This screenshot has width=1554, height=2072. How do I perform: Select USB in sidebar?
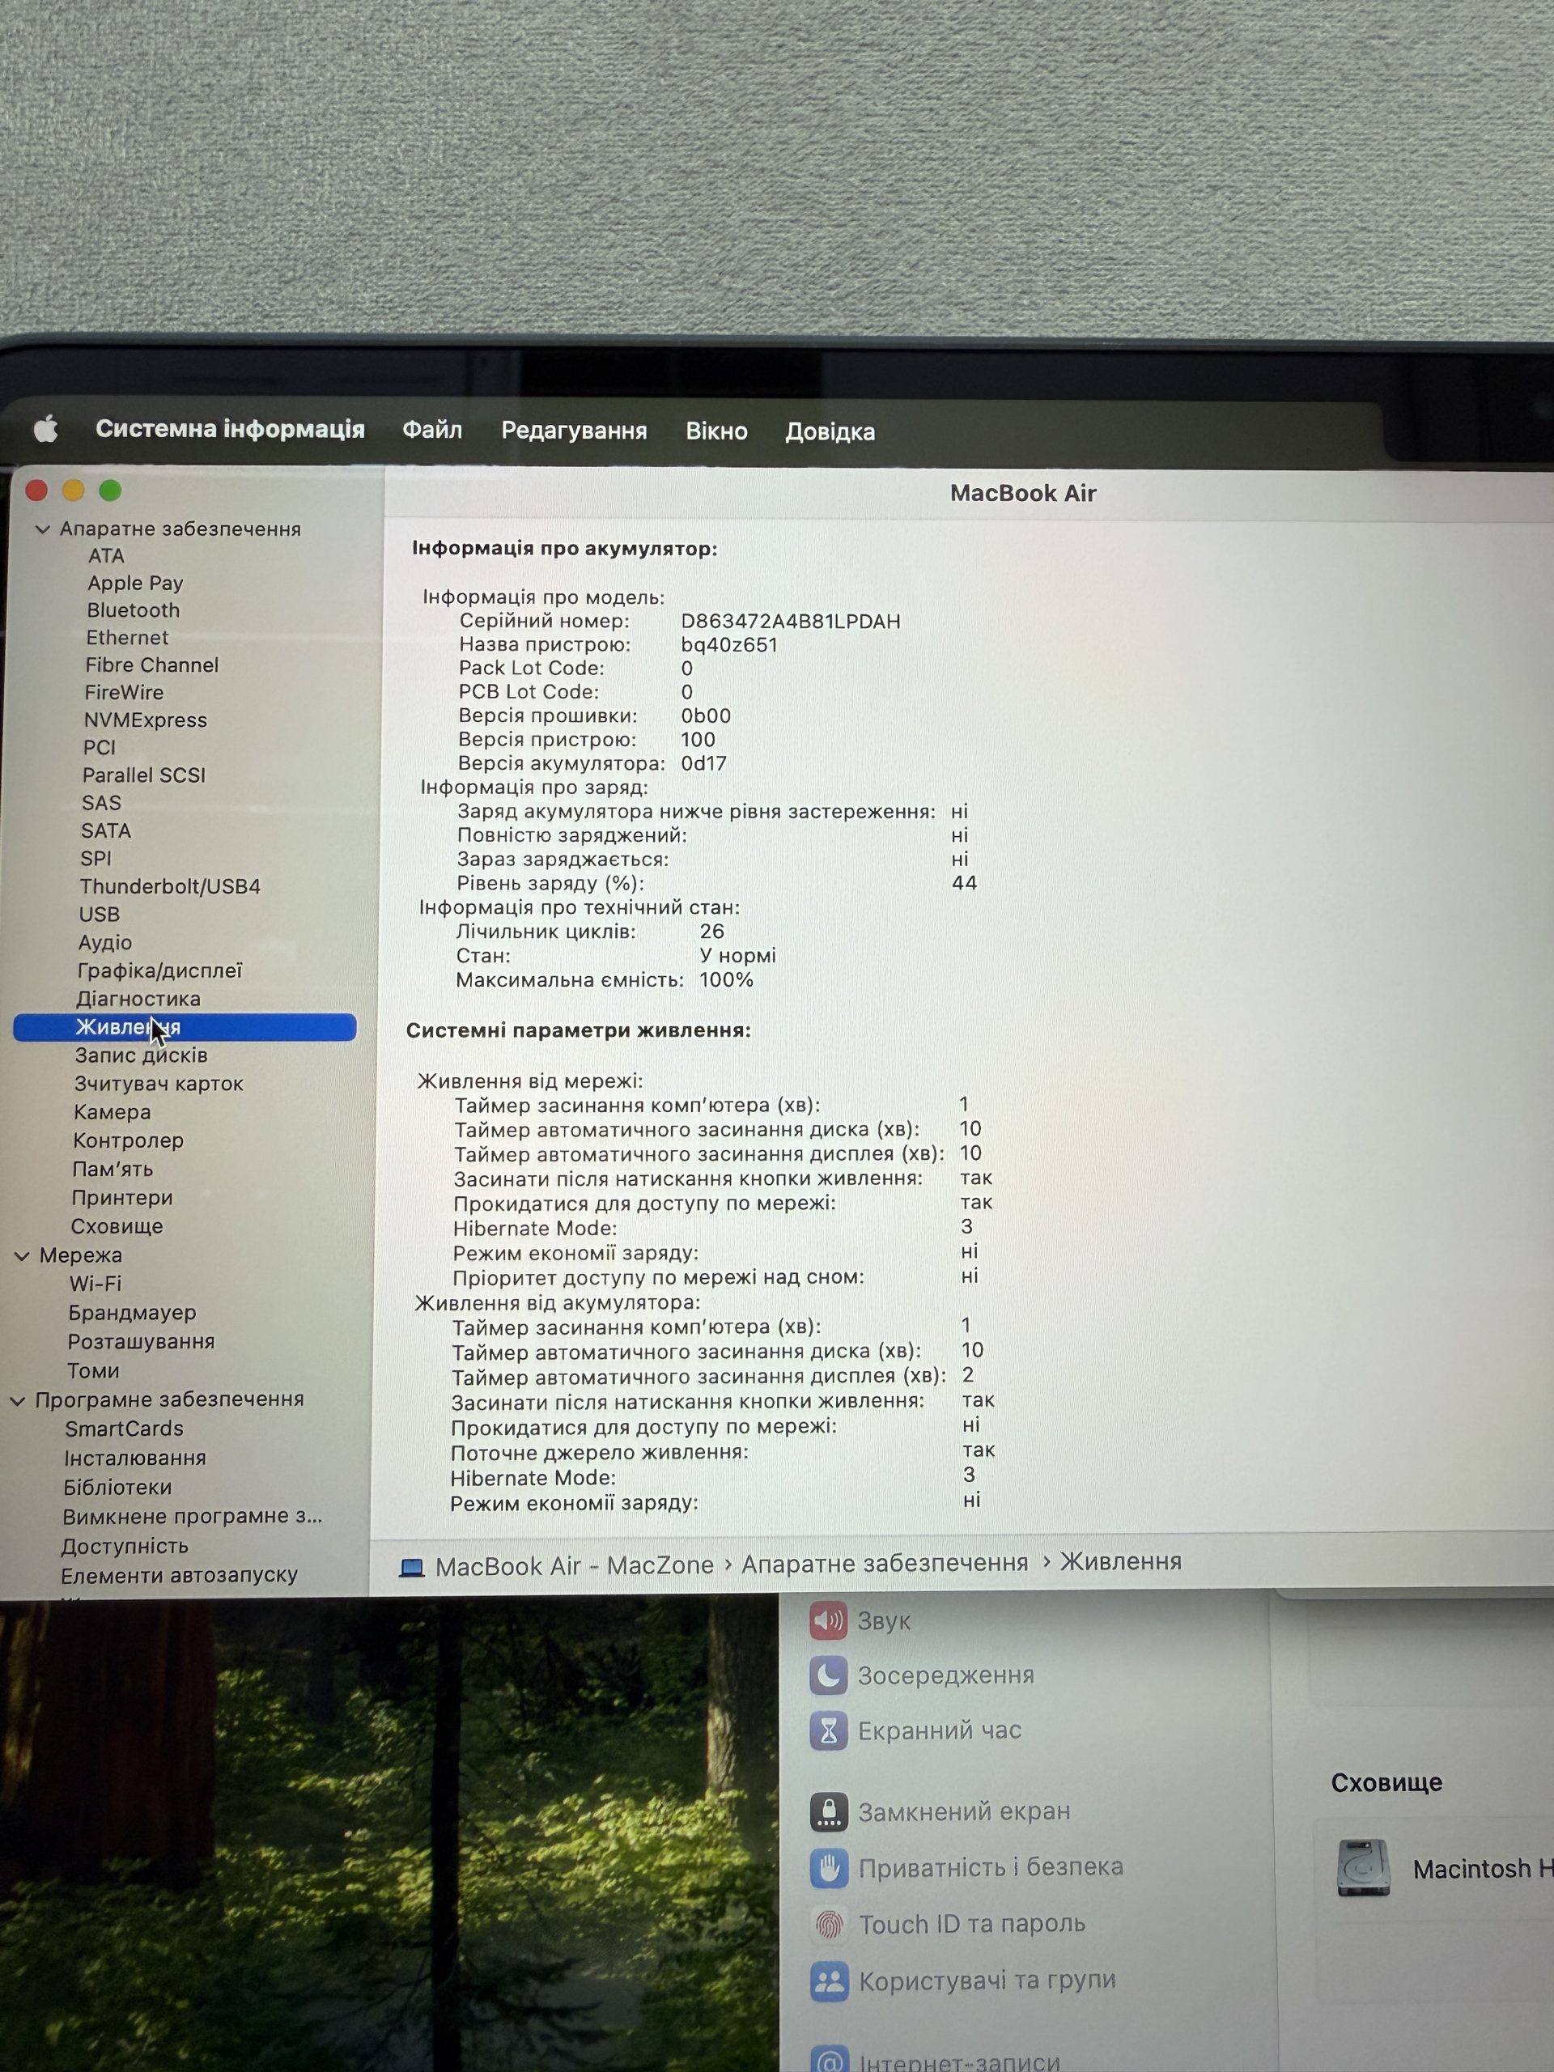point(100,915)
